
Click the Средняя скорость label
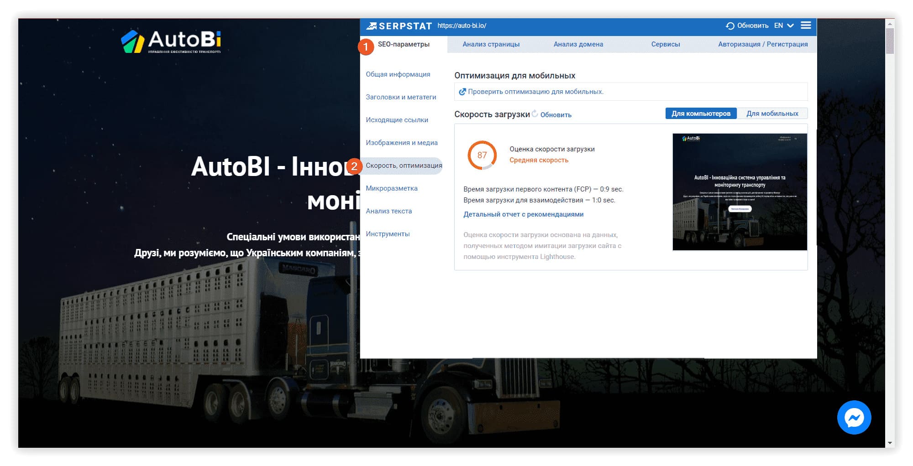coord(539,160)
